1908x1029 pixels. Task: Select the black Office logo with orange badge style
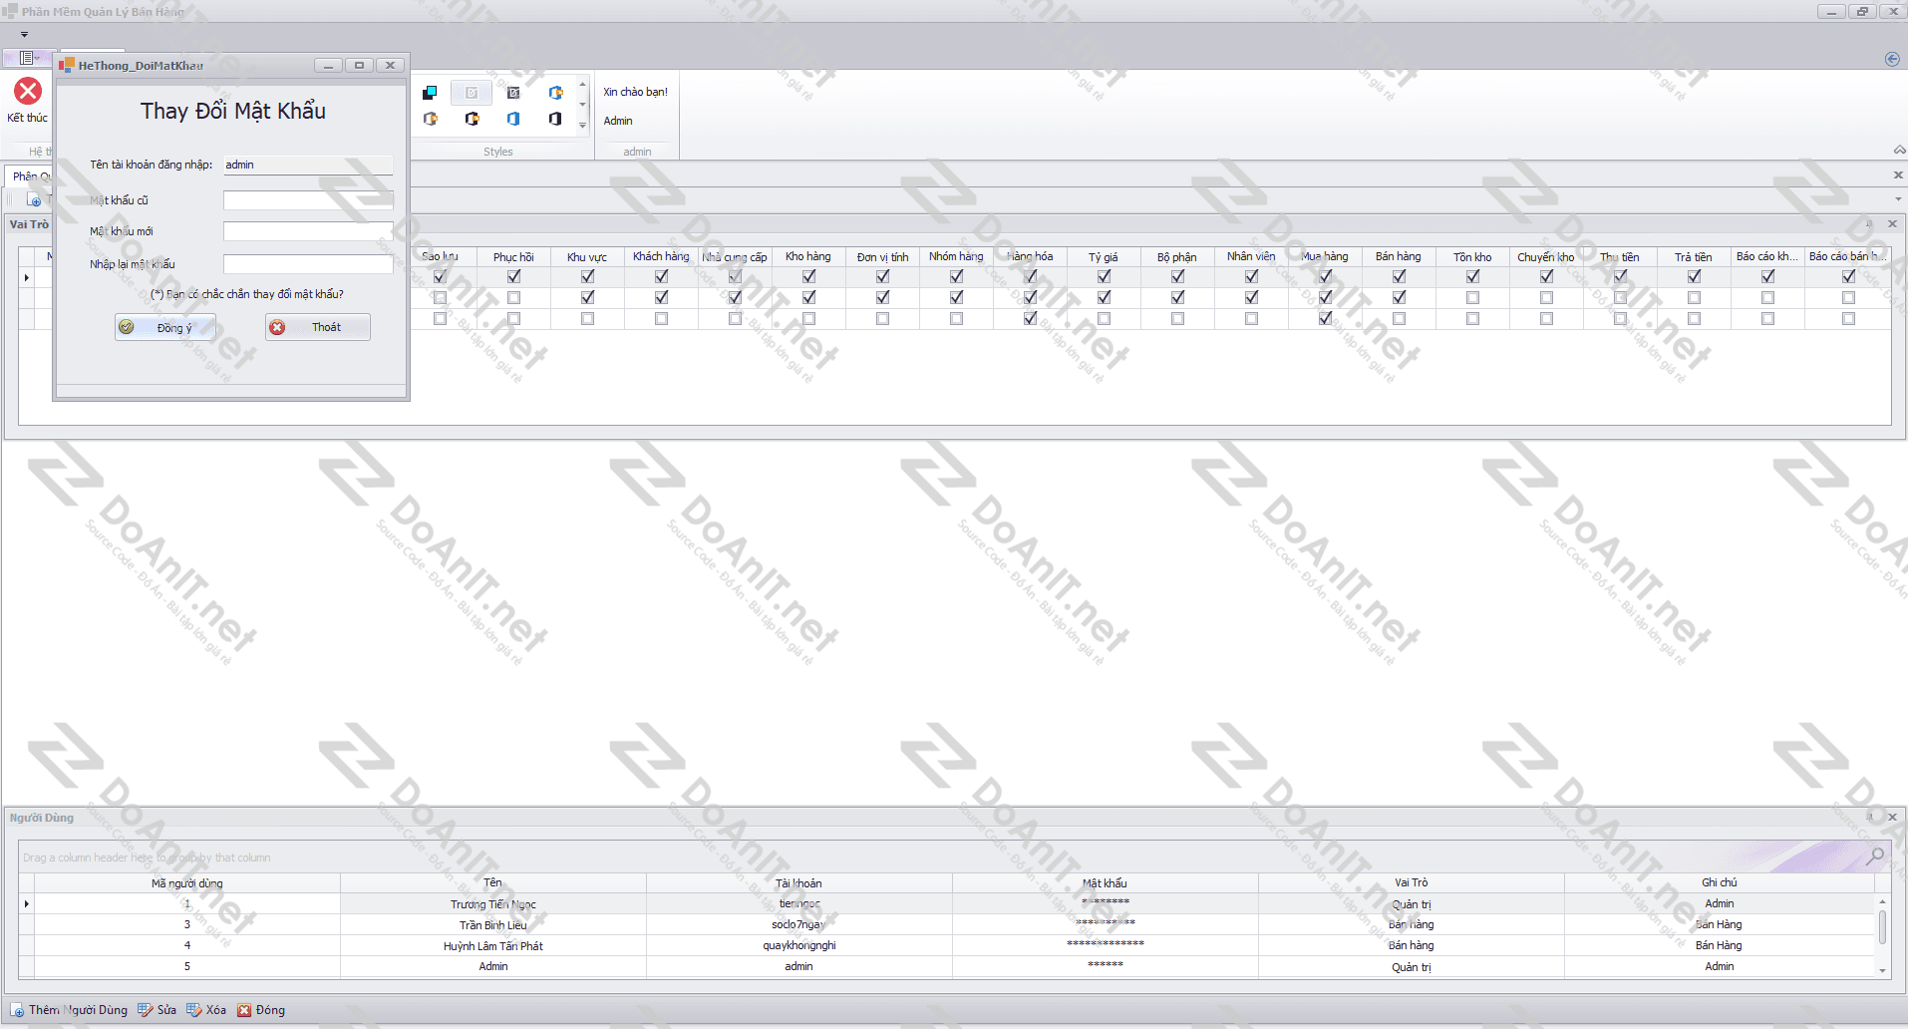[x=472, y=119]
